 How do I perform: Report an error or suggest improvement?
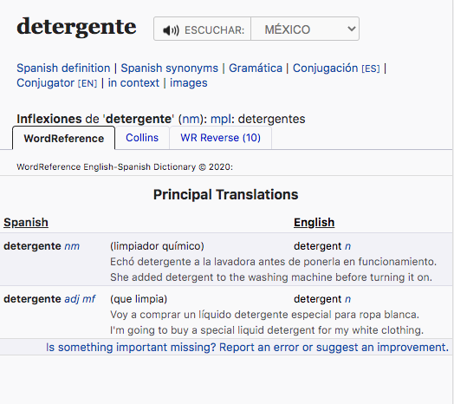tap(247, 347)
